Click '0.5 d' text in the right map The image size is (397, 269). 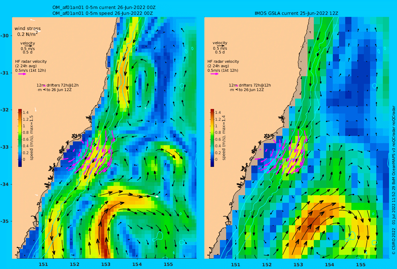click(220, 52)
